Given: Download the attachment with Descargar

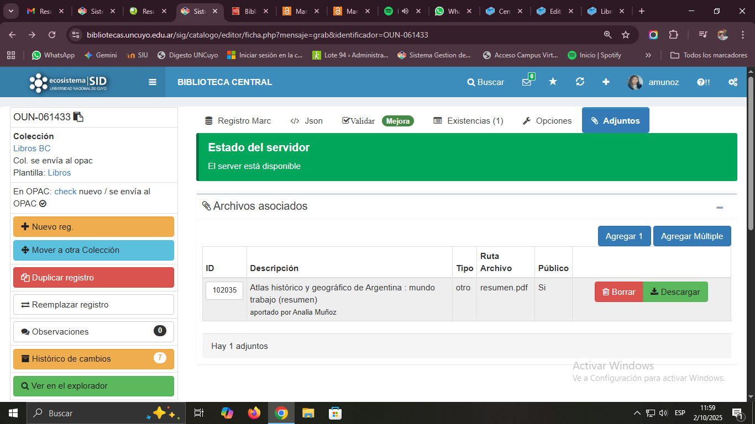Looking at the screenshot, I should click(x=675, y=292).
